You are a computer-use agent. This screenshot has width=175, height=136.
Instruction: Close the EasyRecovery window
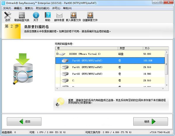[x=169, y=2]
